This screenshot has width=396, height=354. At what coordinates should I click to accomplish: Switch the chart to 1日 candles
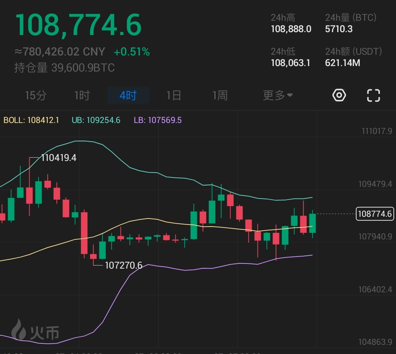(x=174, y=96)
